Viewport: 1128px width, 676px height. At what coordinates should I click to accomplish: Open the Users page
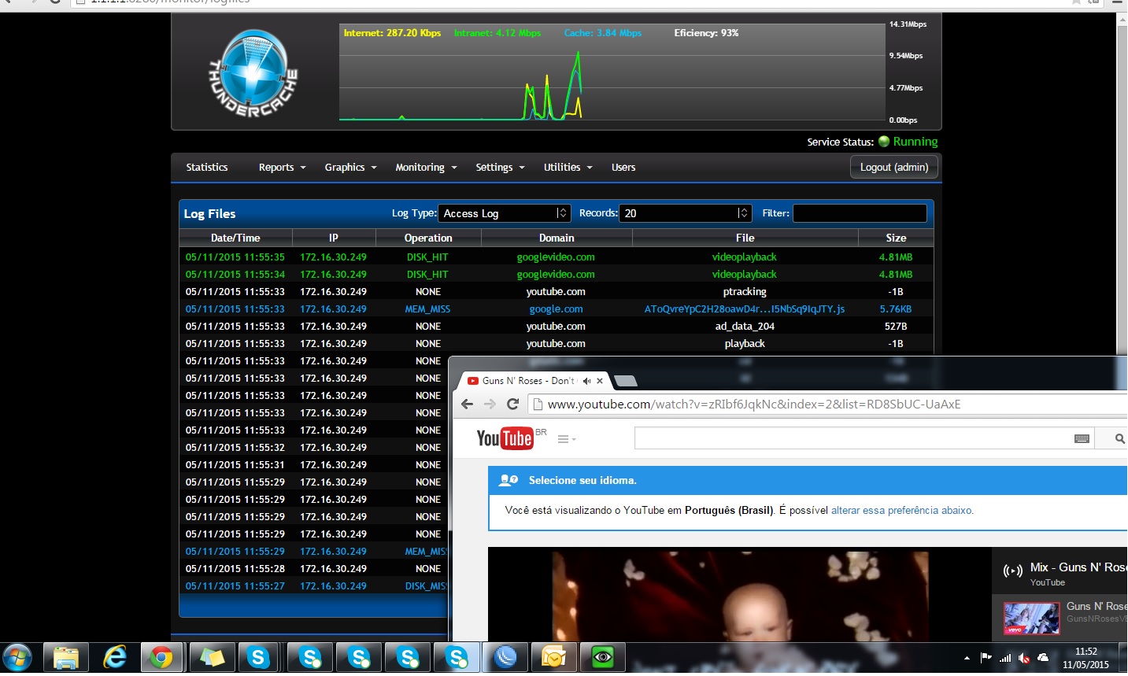coord(623,168)
